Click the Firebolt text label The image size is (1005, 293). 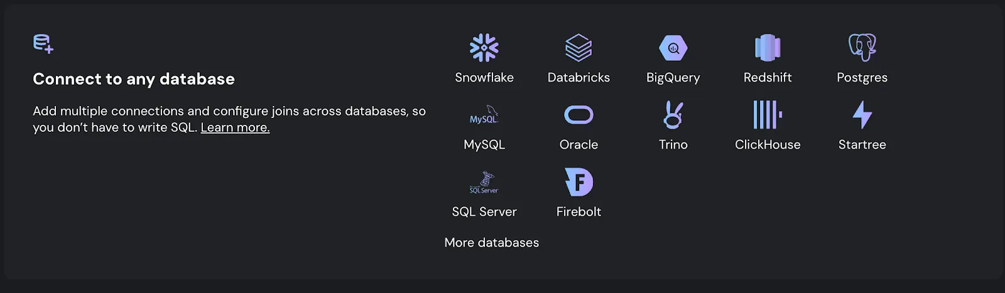(579, 211)
